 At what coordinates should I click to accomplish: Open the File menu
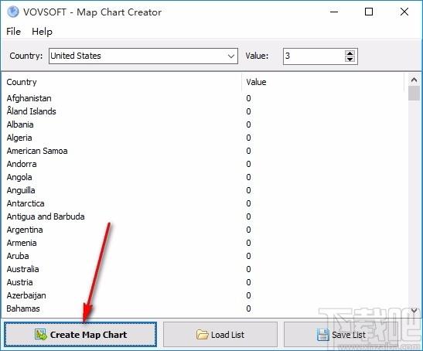click(13, 32)
